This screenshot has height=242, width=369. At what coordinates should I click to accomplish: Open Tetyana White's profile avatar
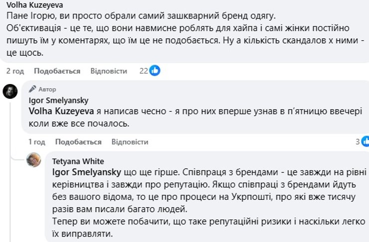pyautogui.click(x=34, y=160)
